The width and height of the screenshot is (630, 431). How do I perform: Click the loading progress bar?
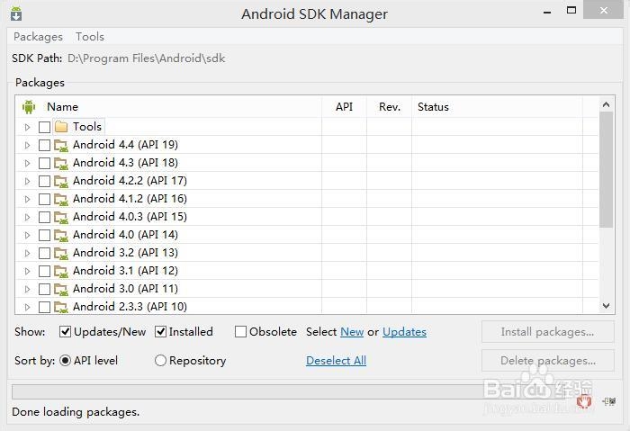[289, 391]
